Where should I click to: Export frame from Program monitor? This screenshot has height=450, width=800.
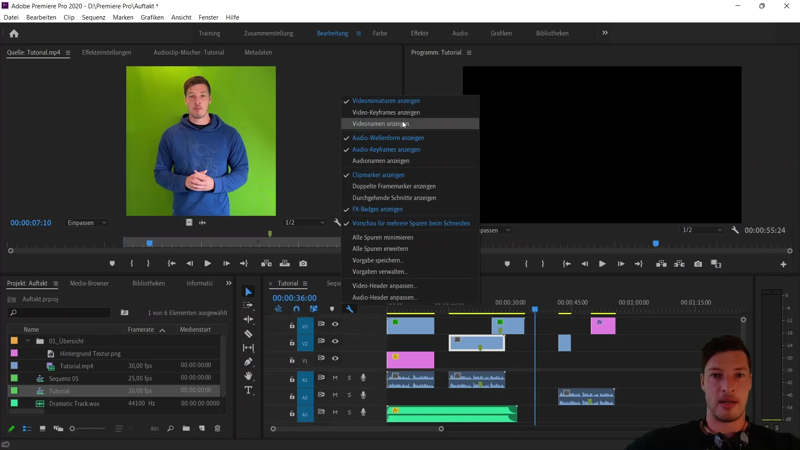(698, 264)
